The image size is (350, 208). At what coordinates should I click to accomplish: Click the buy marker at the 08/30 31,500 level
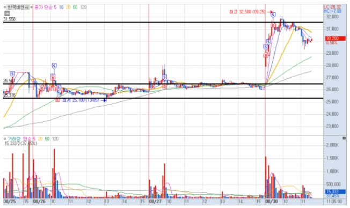273,26
